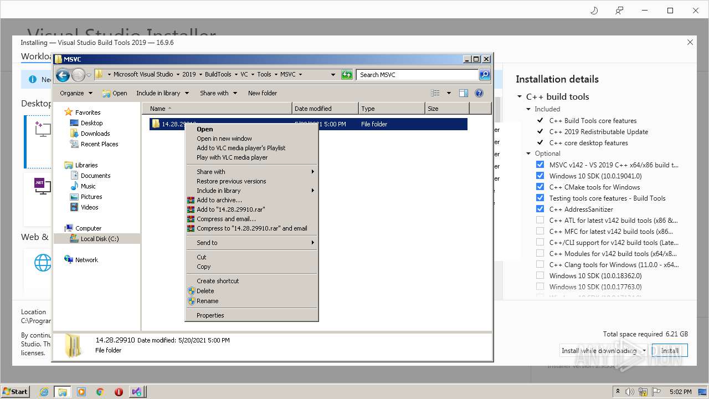Open the view options dropdown arrow

tap(449, 93)
